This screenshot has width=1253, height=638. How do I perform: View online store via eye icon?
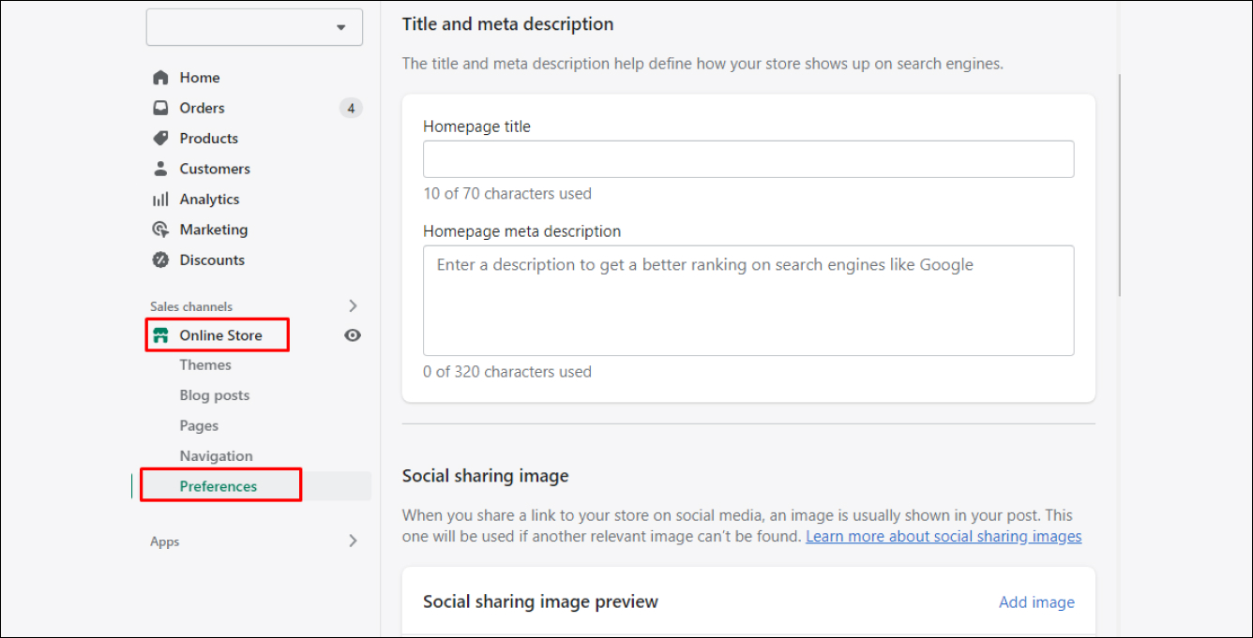point(353,335)
